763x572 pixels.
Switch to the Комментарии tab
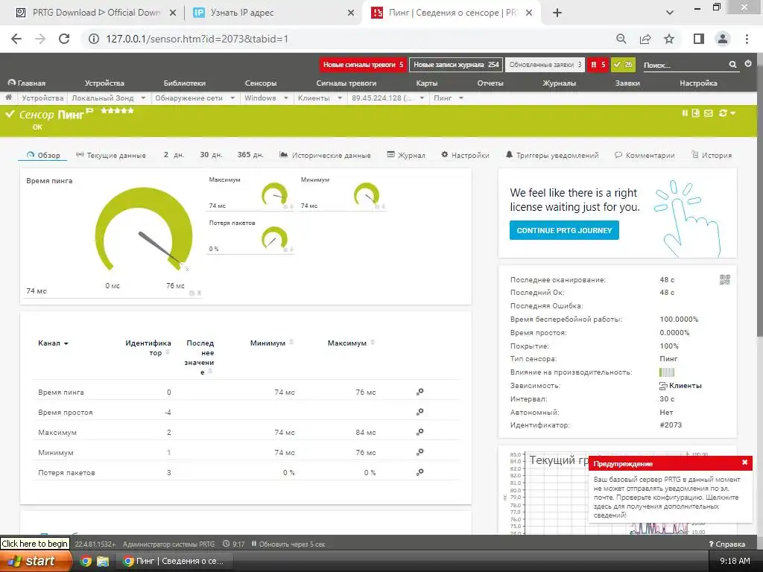click(x=645, y=155)
